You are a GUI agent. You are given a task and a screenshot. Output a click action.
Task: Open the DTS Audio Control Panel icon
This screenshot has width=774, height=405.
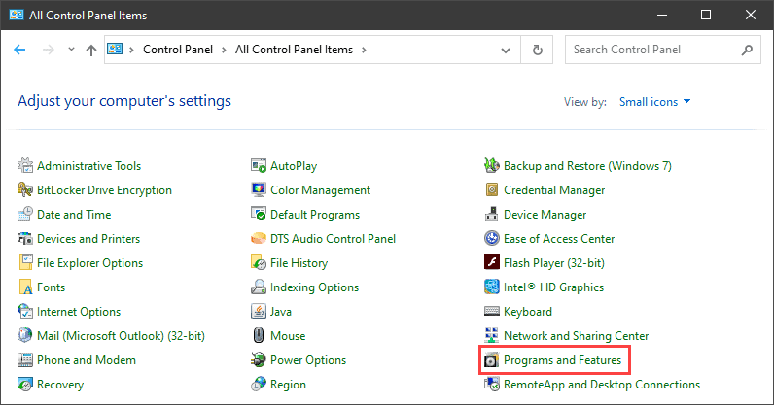point(259,239)
